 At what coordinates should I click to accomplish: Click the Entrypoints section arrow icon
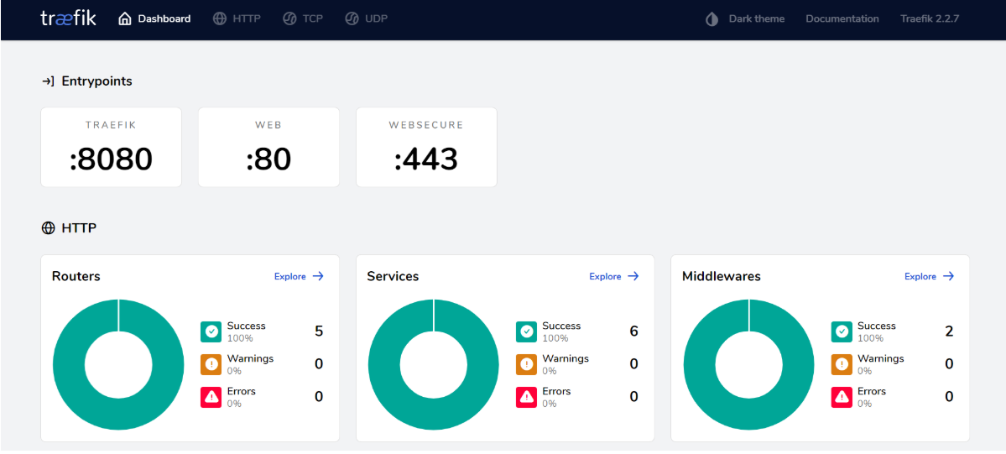(48, 81)
